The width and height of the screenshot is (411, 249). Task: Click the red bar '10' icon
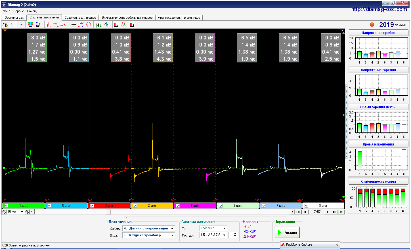(116, 25)
